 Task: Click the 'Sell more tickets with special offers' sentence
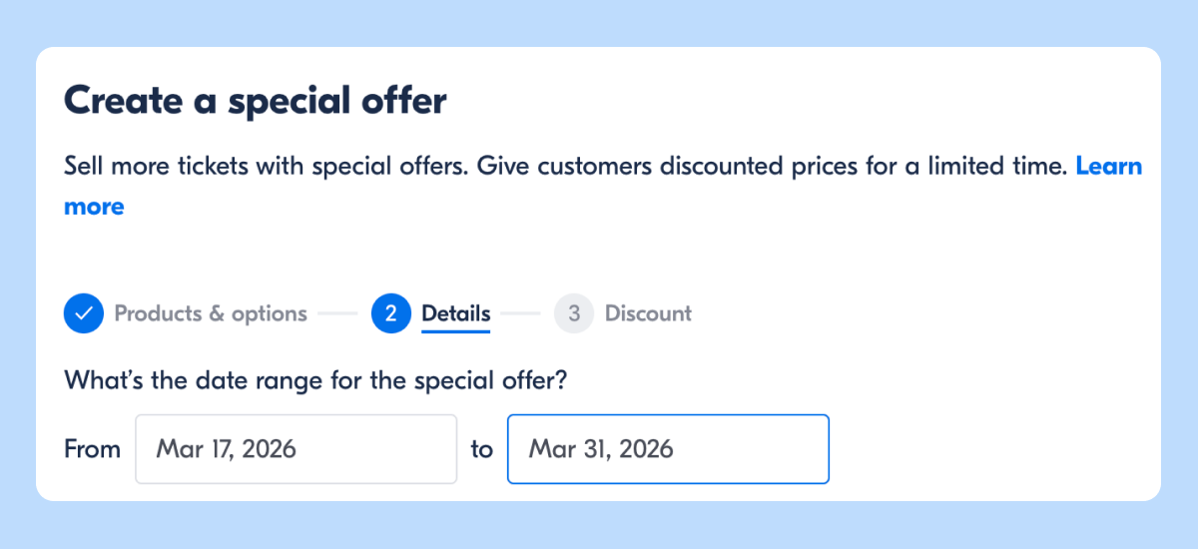[266, 167]
